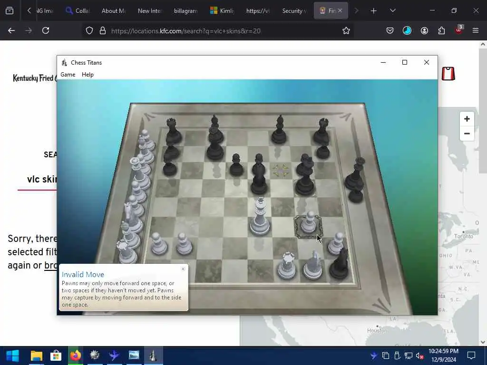
Task: Open the Game menu in Chess Titans
Action: pyautogui.click(x=68, y=75)
